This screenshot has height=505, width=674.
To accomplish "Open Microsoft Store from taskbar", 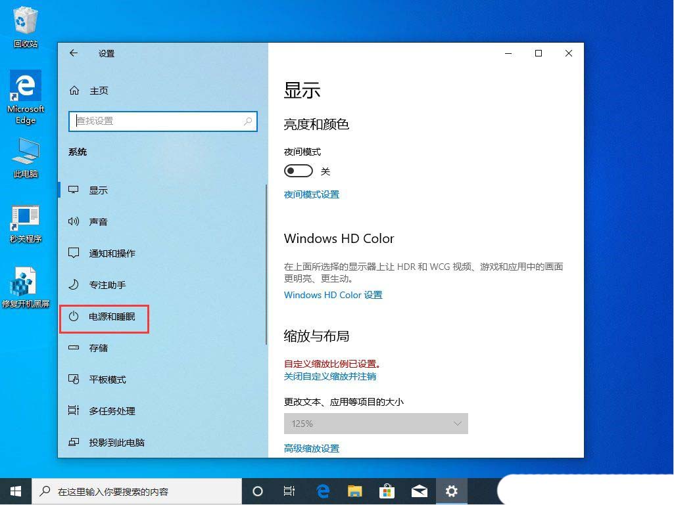I will (x=387, y=491).
